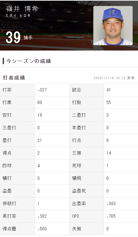
Task: Click the total bases value 21
Action: pyautogui.click(x=40, y=140)
